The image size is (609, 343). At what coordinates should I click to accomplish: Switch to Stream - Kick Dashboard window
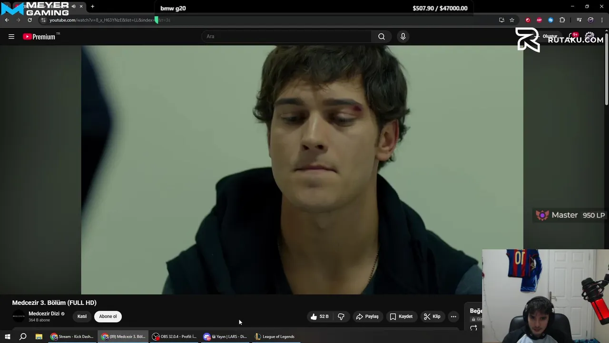(72, 337)
